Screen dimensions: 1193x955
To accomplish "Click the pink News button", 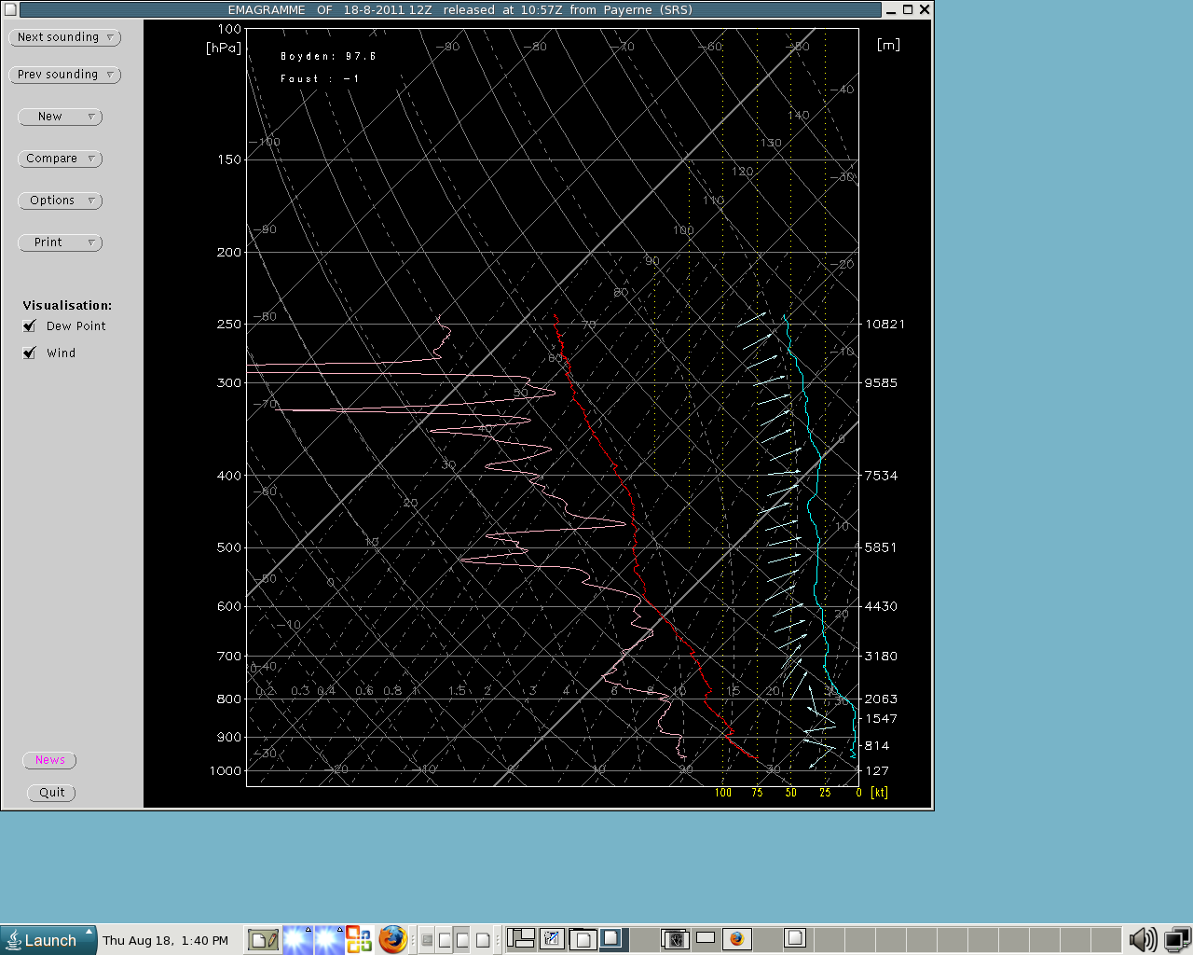I will click(49, 760).
